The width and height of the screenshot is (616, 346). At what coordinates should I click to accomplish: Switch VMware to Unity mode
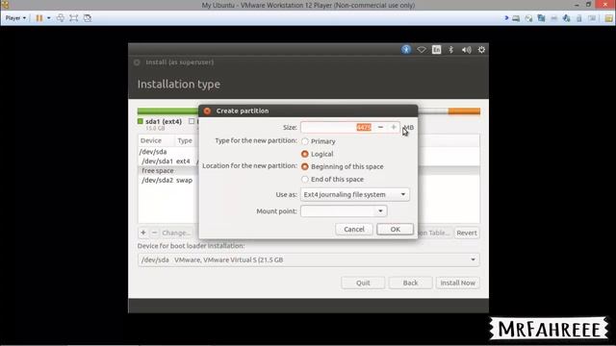point(88,18)
